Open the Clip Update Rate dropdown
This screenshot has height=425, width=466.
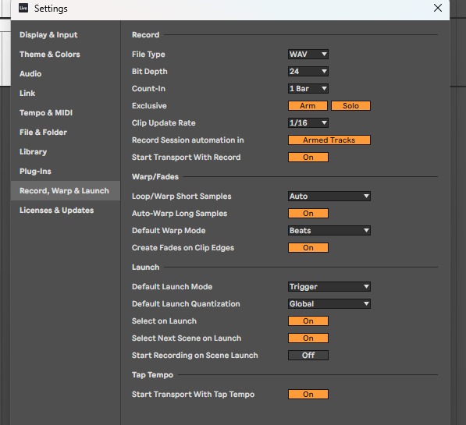308,123
